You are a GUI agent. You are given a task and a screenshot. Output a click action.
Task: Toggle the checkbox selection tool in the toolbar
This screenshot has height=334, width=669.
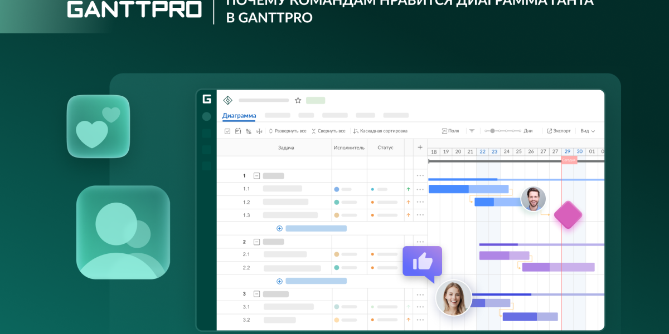pos(227,131)
